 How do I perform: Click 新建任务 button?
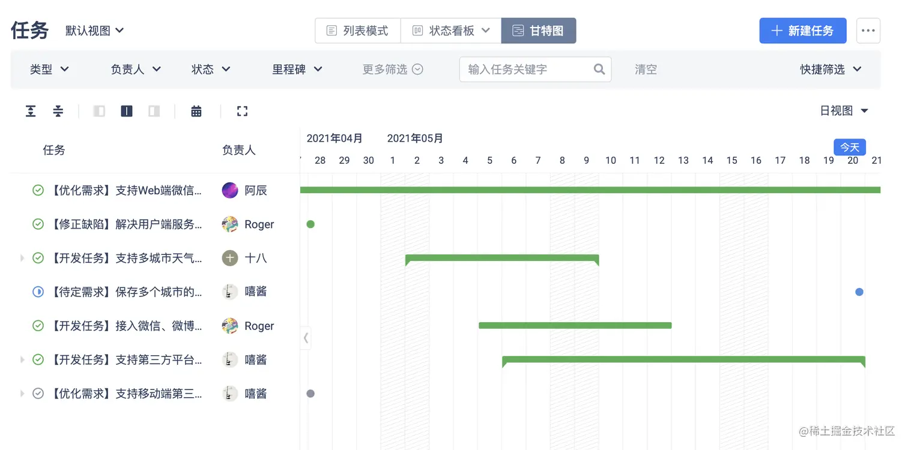tap(803, 31)
